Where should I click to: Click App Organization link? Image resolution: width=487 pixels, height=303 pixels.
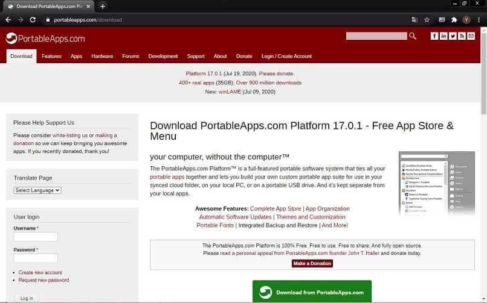(x=327, y=209)
